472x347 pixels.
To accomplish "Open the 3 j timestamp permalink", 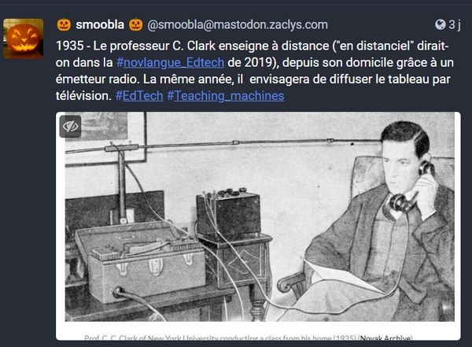I will pos(455,24).
